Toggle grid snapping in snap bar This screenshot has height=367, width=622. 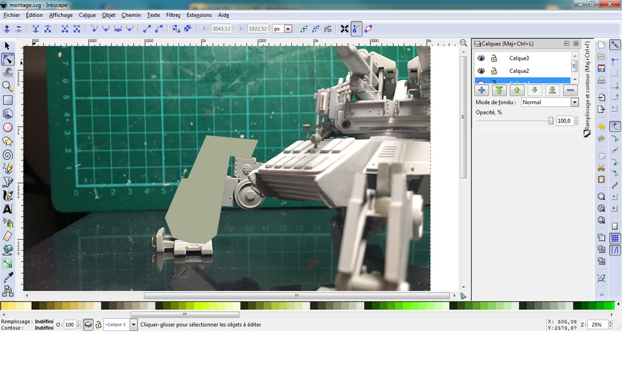(x=615, y=238)
